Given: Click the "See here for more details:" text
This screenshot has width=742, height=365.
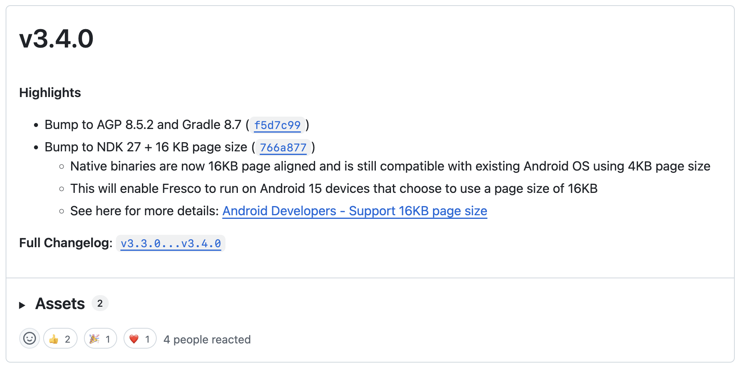Looking at the screenshot, I should [144, 211].
